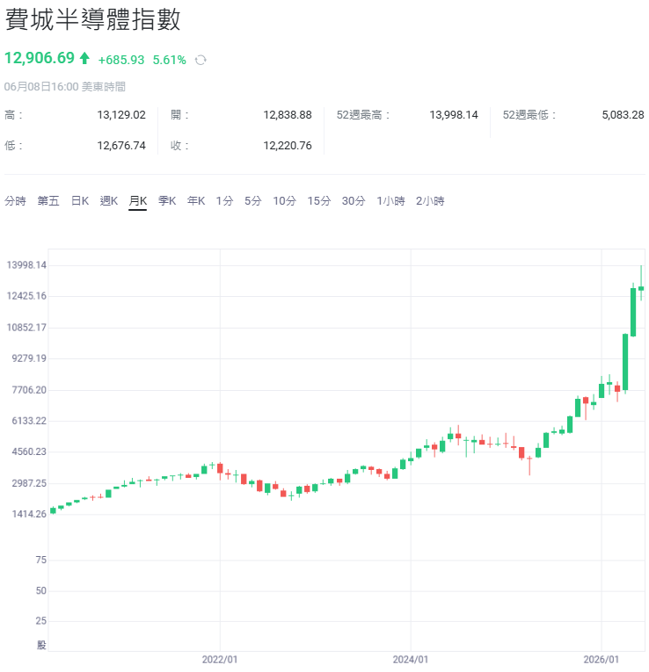Click the x-axis date 2024/01

pos(411,660)
